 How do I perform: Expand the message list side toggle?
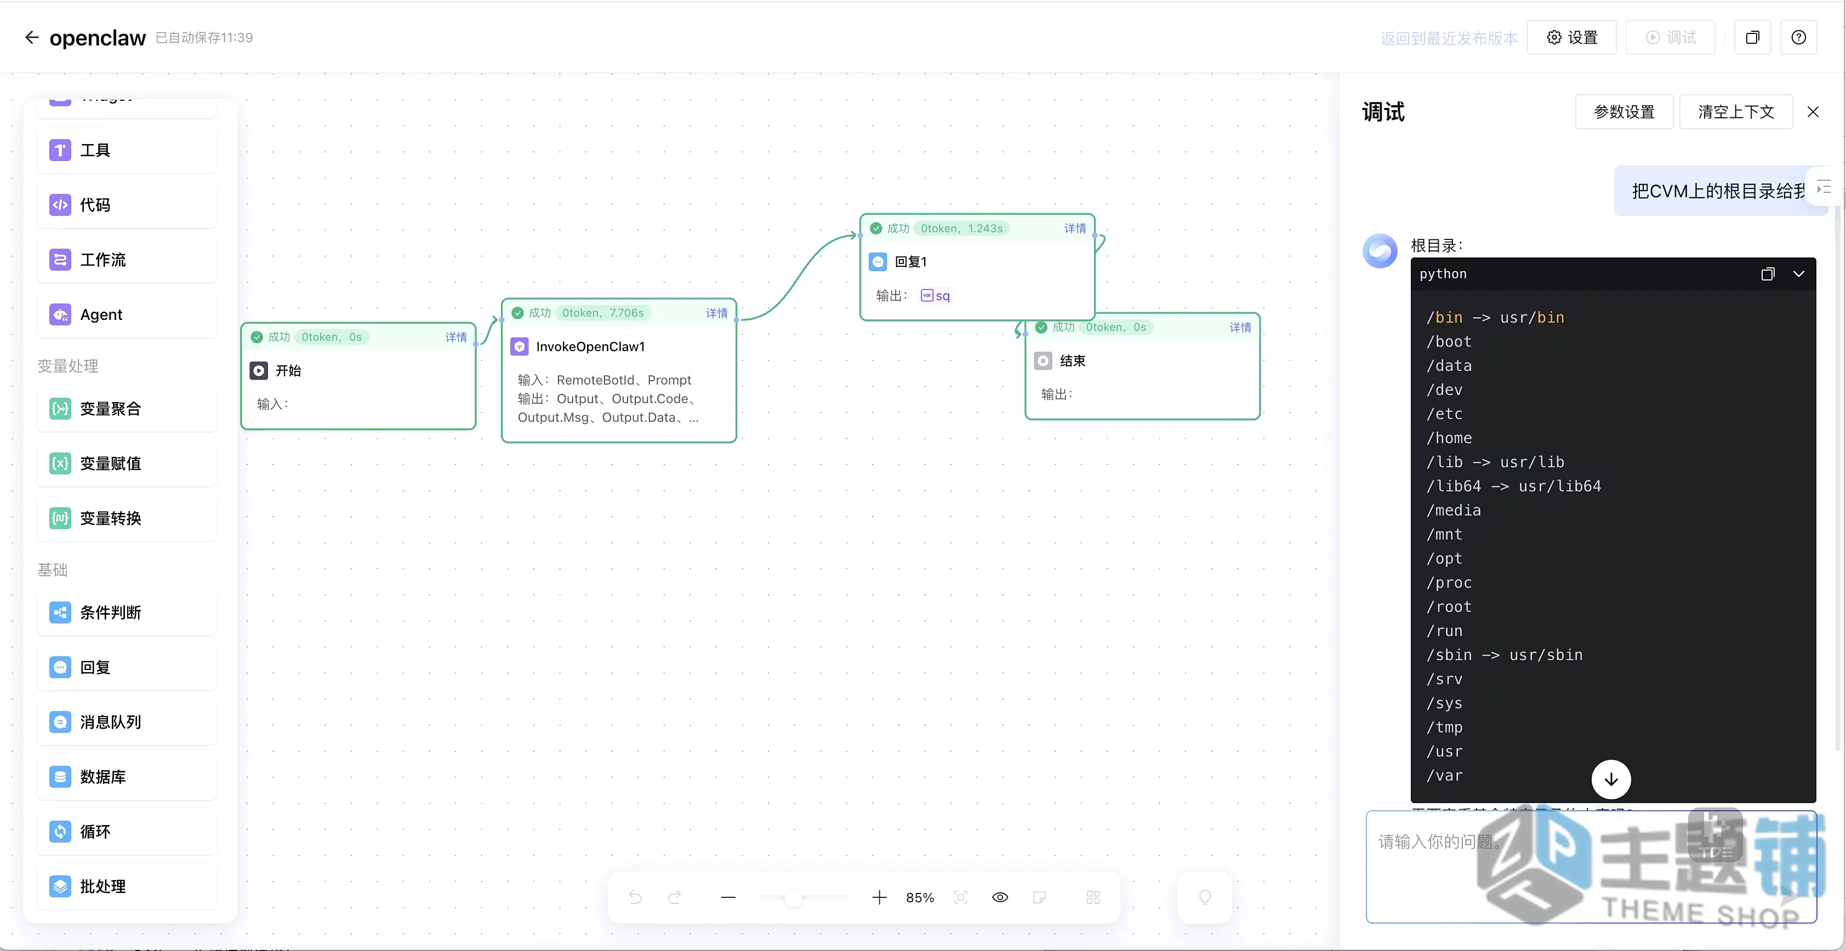[1824, 188]
